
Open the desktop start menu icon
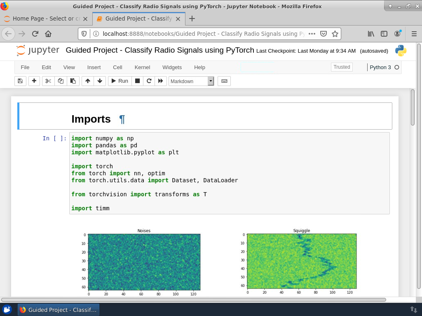(x=7, y=310)
